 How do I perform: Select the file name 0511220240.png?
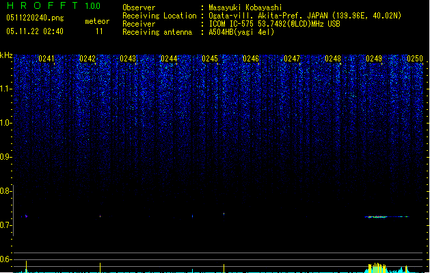[x=35, y=18]
